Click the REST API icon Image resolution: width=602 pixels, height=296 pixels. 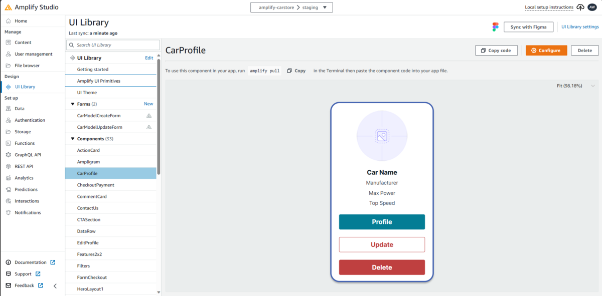click(x=9, y=166)
